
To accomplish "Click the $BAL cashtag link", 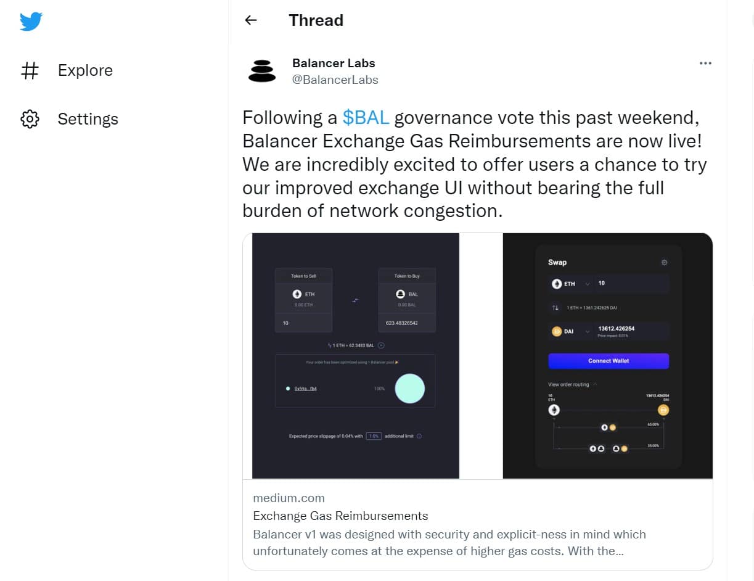I will point(366,117).
